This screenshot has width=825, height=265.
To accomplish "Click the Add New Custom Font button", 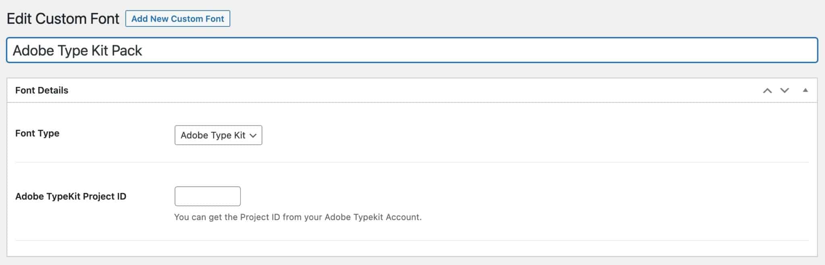I will click(178, 19).
